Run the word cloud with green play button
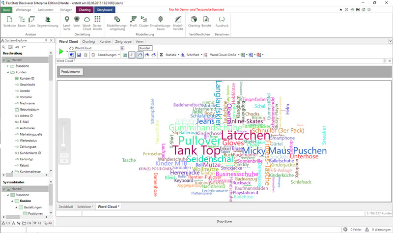Viewport: 393px width, 233px height. coord(61,51)
